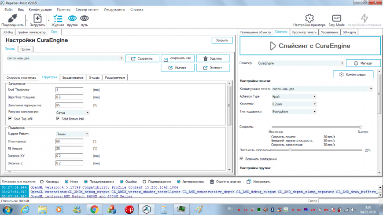Toggle the Предупреждения log filter

(86, 182)
